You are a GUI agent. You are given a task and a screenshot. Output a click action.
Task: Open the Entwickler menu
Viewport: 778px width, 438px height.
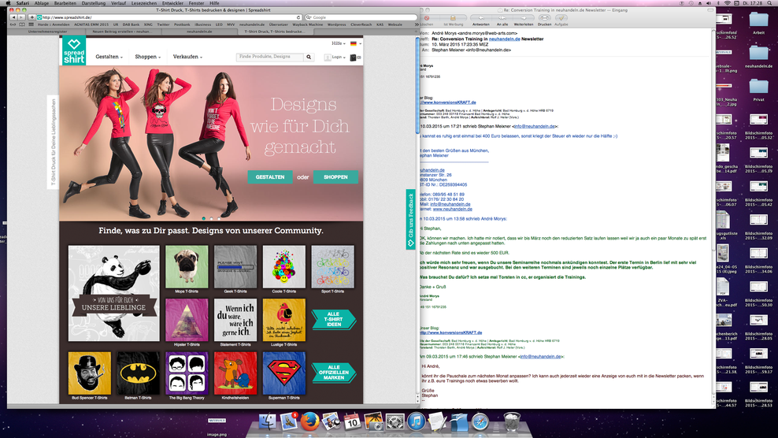[x=172, y=3]
